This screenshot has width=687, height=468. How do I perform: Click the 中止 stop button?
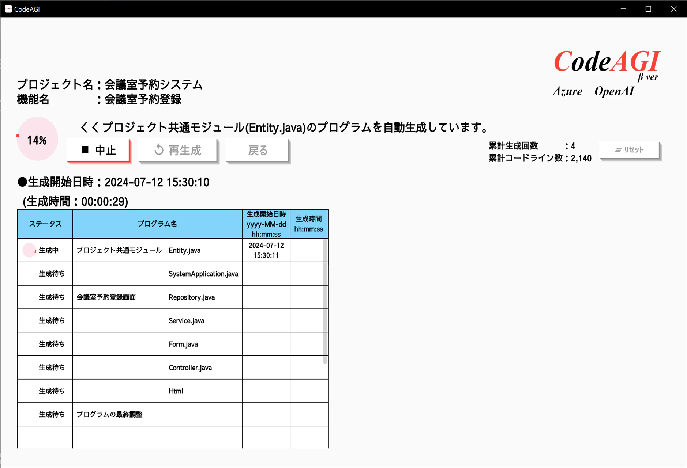pyautogui.click(x=98, y=150)
